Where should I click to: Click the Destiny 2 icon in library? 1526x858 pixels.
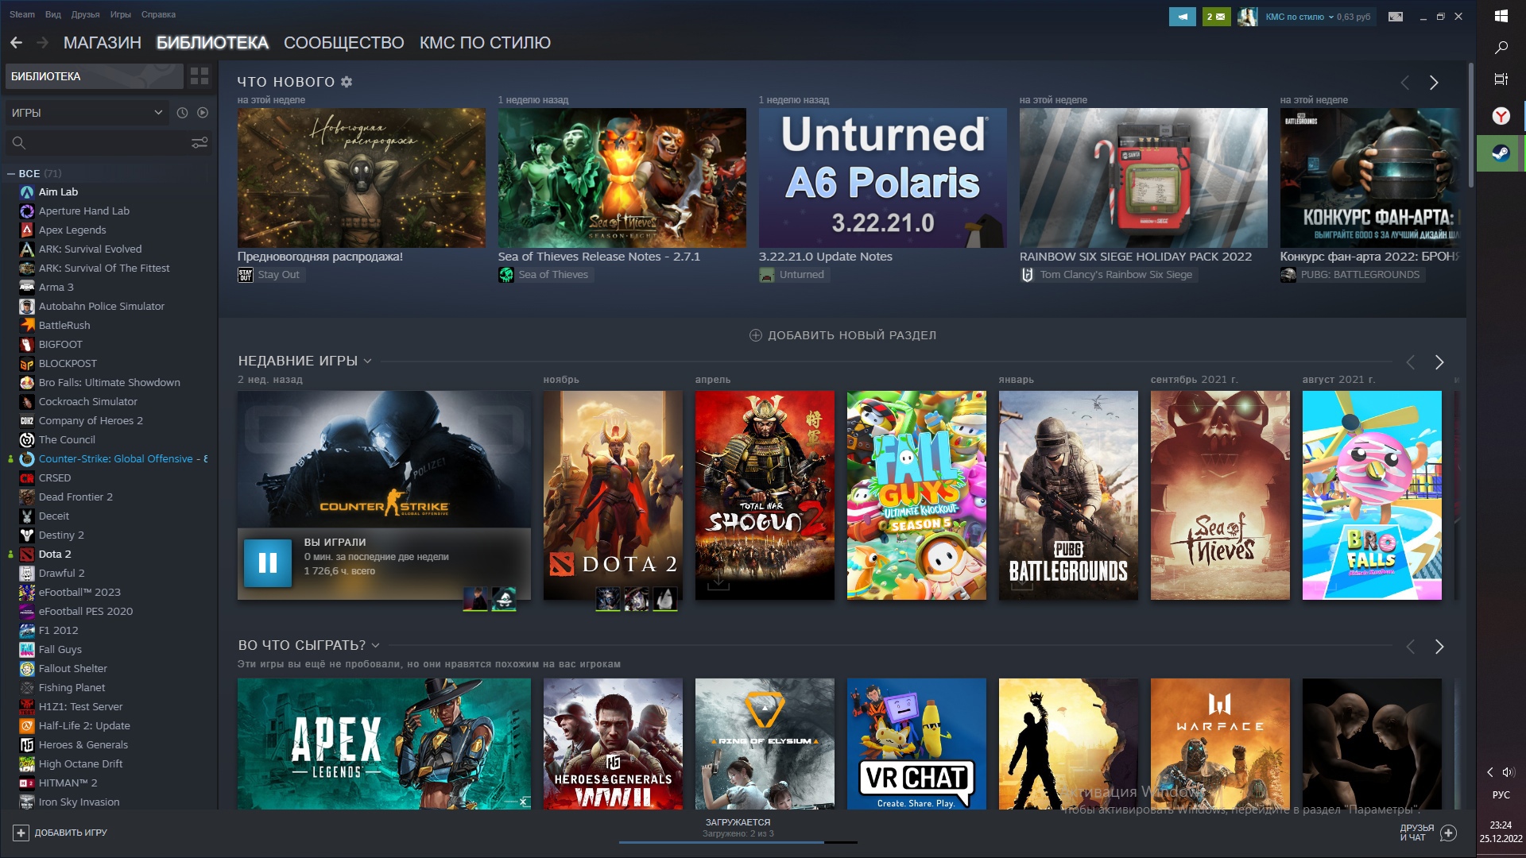(27, 535)
